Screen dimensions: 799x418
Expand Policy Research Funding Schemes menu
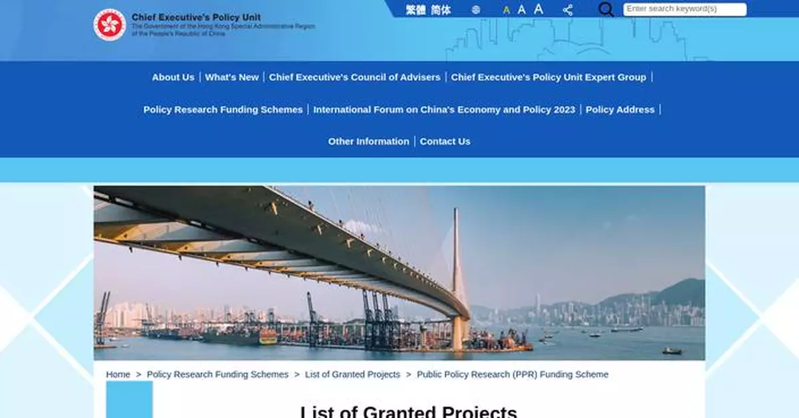(223, 110)
